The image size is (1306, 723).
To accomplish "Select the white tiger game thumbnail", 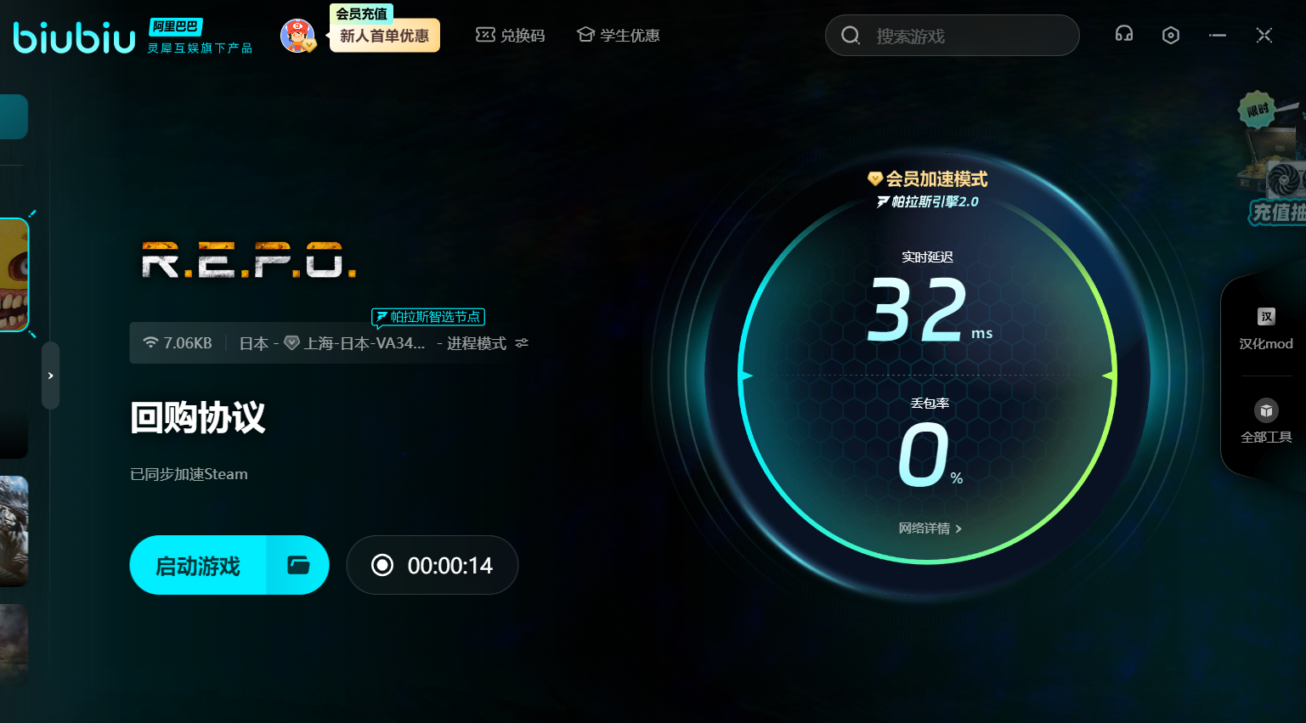I will [x=14, y=531].
